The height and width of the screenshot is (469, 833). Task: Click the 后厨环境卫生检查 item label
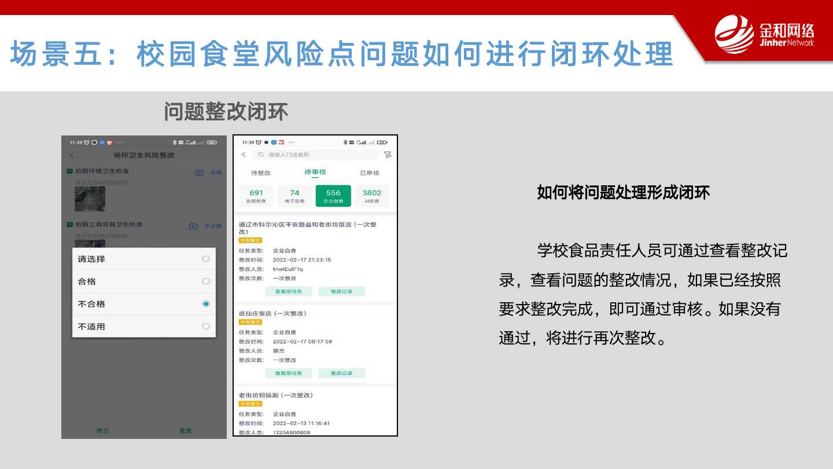(x=102, y=171)
